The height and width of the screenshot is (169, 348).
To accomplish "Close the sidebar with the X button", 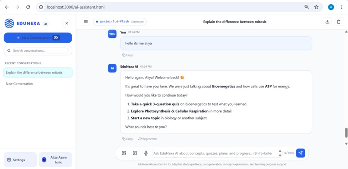I will coord(66,23).
